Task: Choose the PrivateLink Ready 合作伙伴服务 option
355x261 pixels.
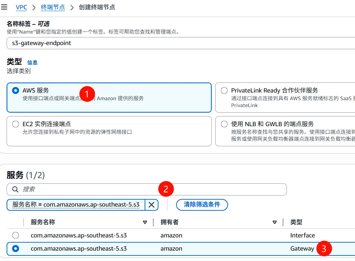Action: [x=225, y=90]
